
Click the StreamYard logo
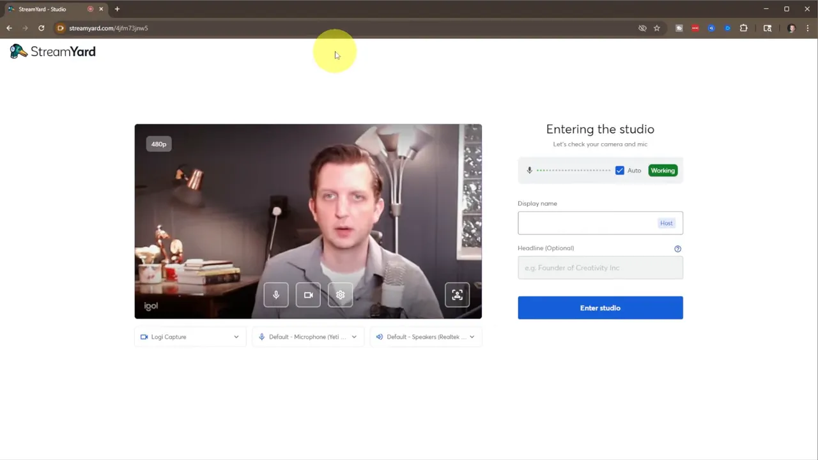53,52
